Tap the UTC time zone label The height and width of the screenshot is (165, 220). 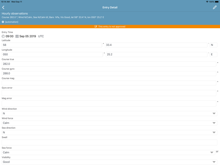41,36
